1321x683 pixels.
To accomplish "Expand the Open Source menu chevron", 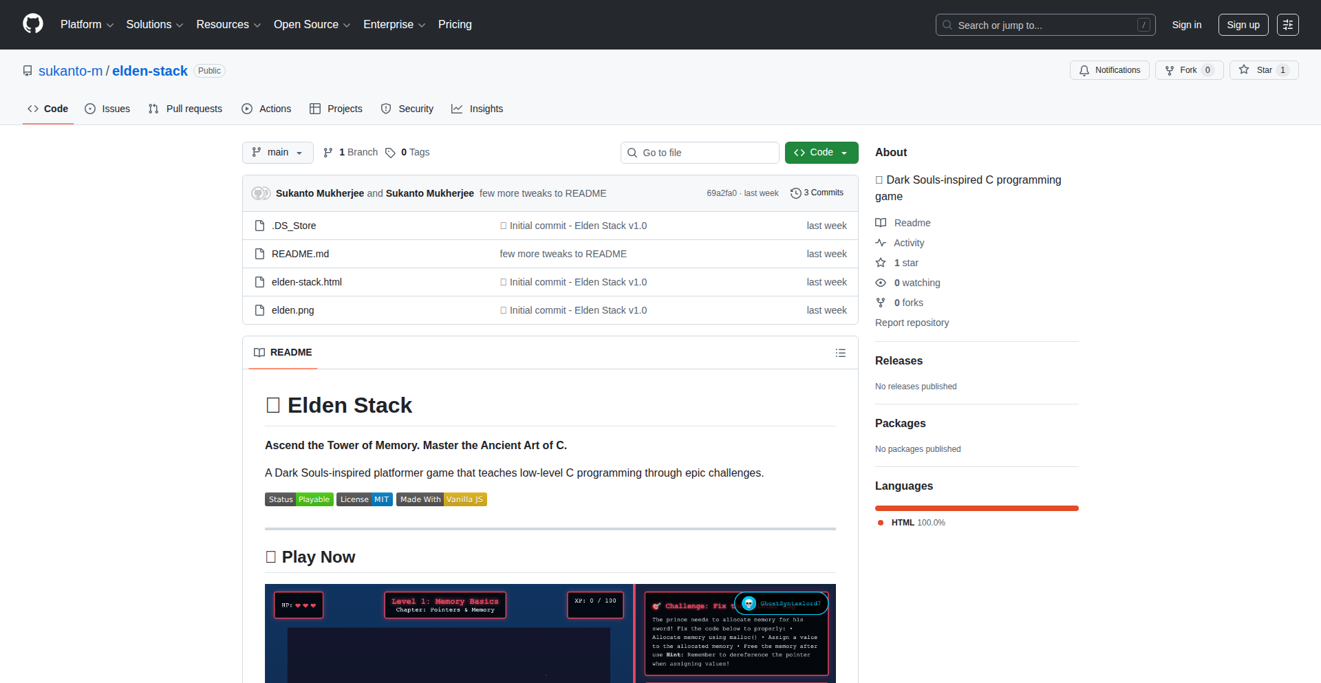I will click(347, 25).
